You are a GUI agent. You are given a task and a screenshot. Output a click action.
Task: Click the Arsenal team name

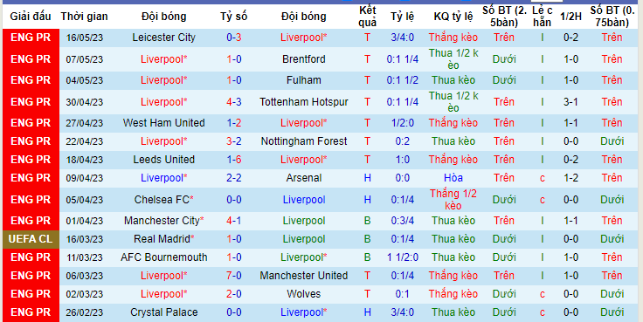tap(304, 178)
